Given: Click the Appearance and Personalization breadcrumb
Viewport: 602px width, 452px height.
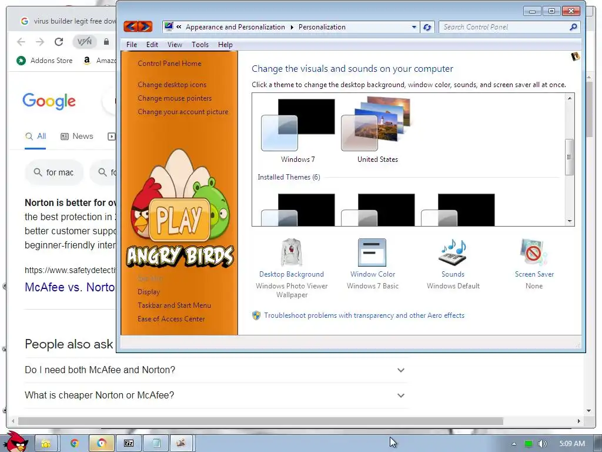Looking at the screenshot, I should coord(235,27).
